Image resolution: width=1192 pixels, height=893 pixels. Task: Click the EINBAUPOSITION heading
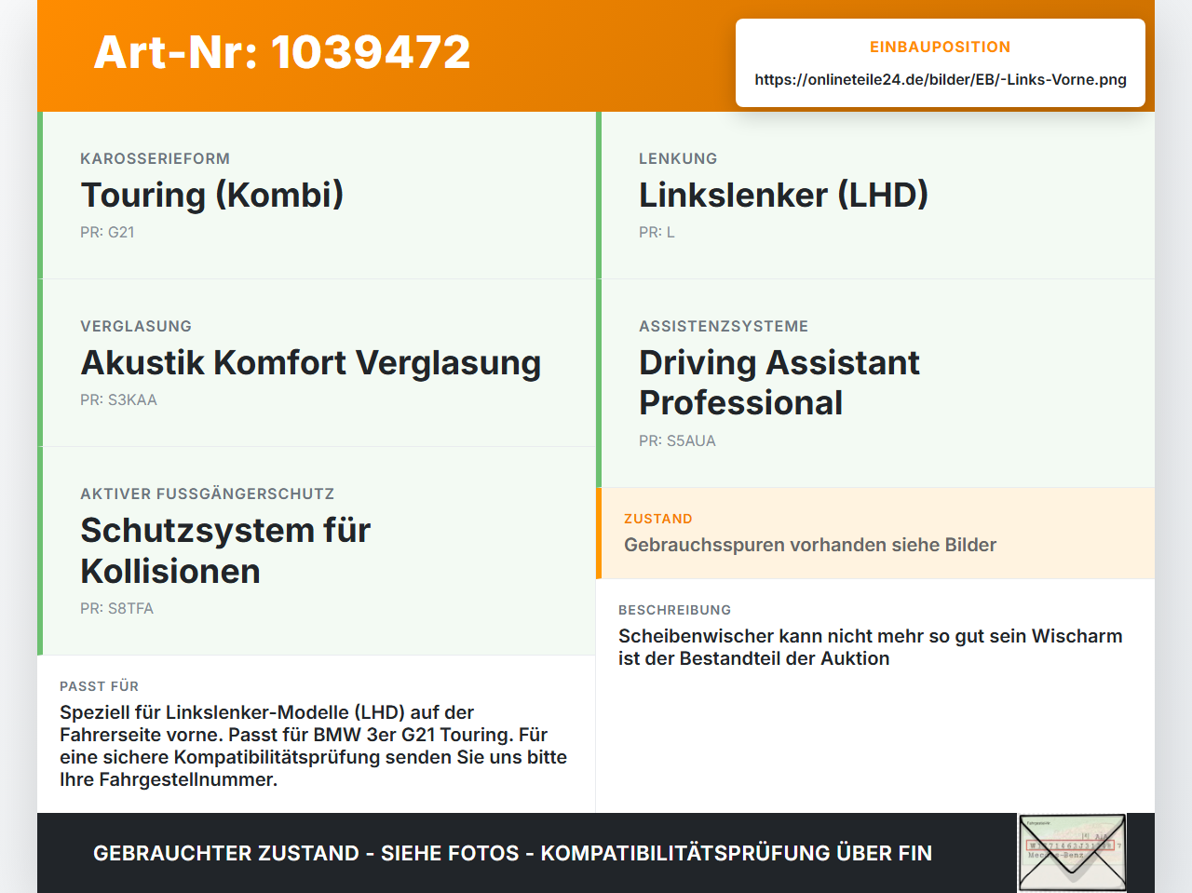(941, 47)
